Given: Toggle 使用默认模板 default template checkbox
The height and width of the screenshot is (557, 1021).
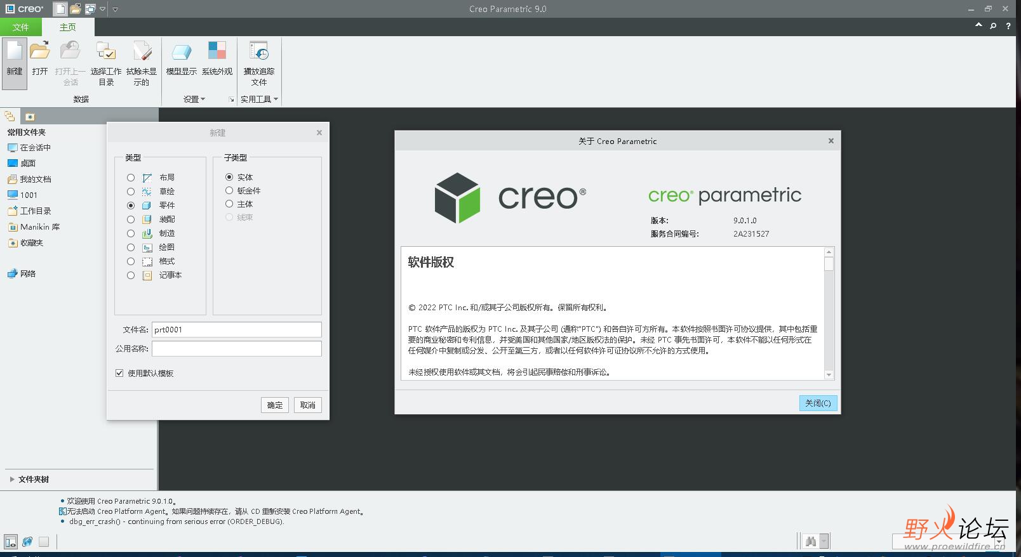Looking at the screenshot, I should pos(119,373).
